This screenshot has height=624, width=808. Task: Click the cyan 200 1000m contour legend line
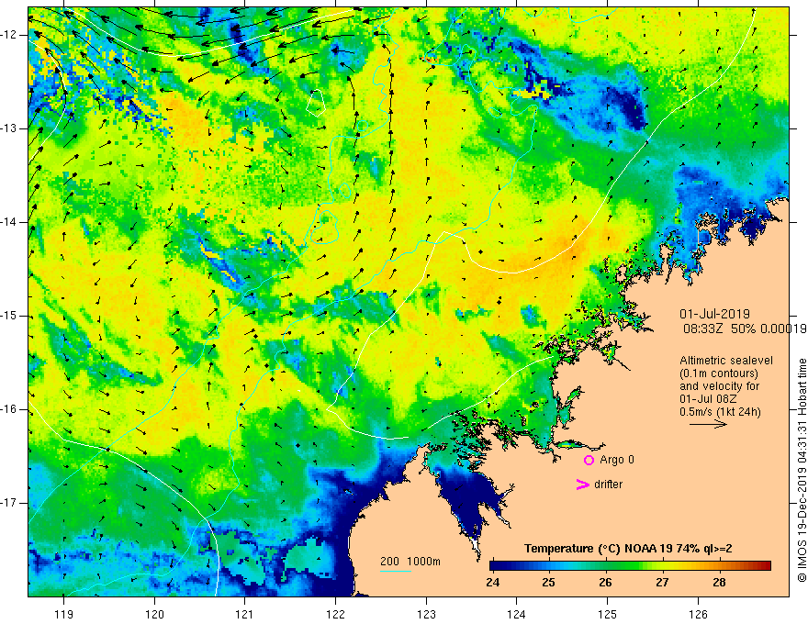click(396, 571)
